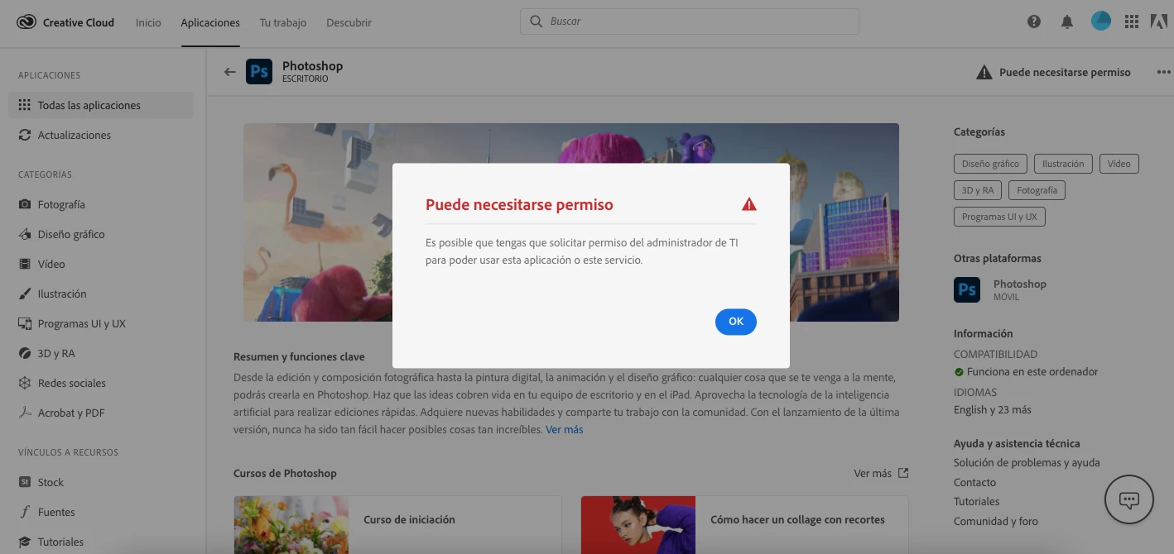Open Cómo hacer un collage con recortes card
Screen dimensions: 1174x554
click(744, 525)
